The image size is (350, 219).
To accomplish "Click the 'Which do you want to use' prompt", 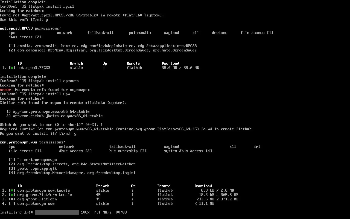I will pyautogui.click(x=51, y=125).
